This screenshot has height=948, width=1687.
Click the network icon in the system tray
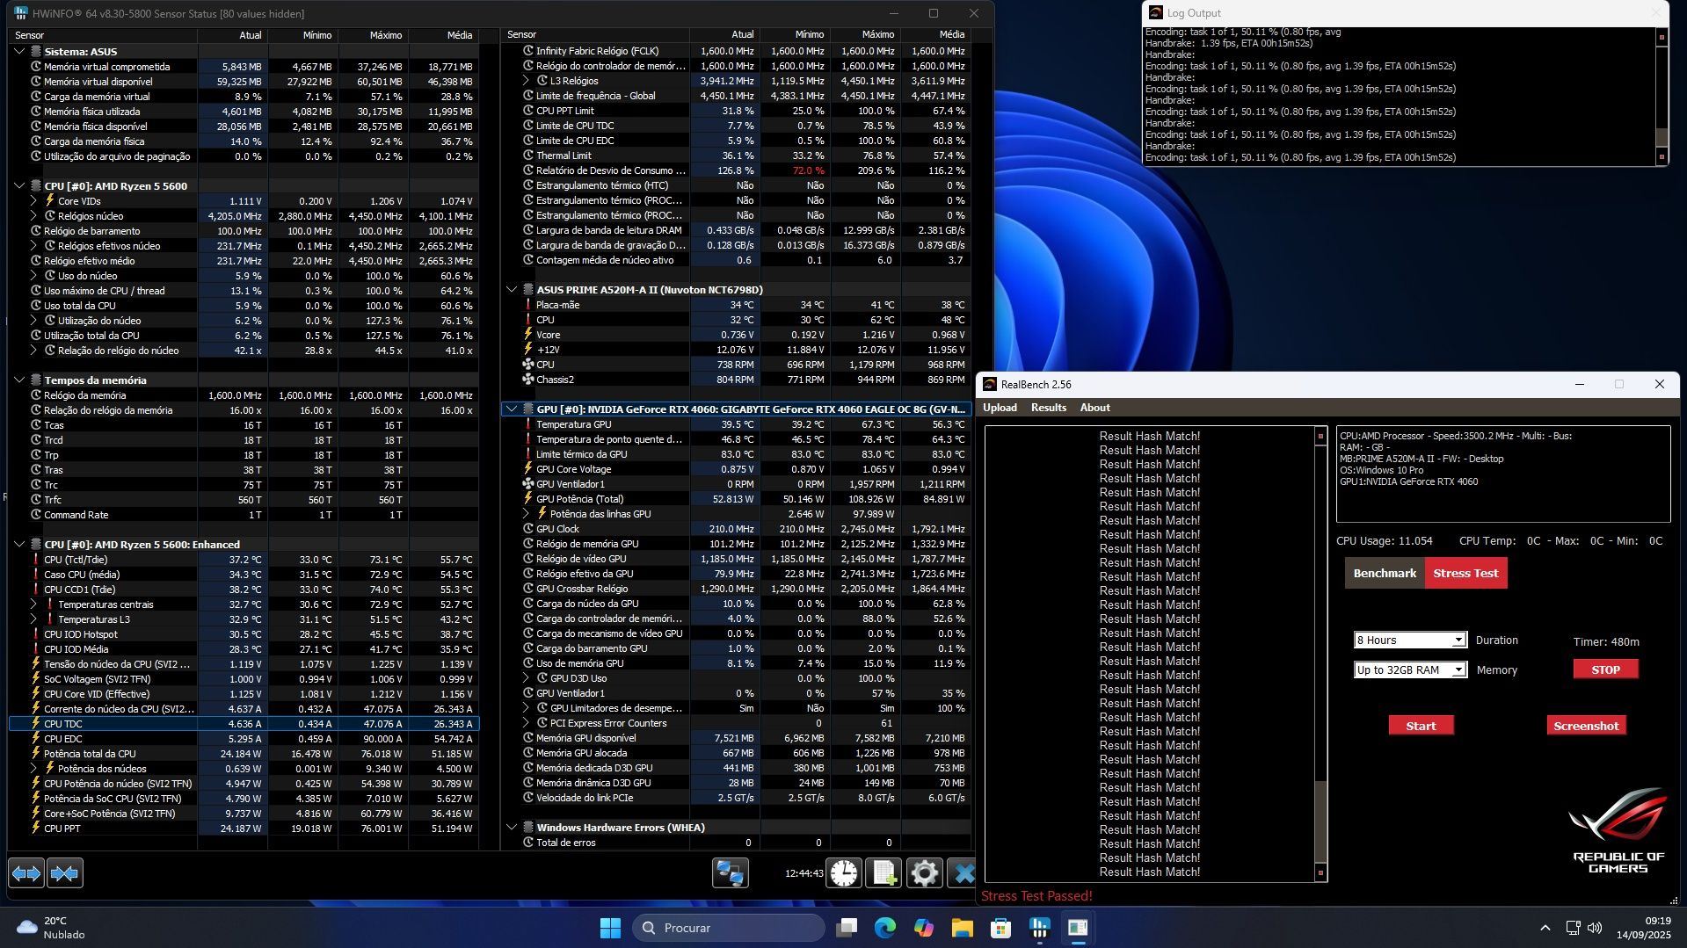[x=1573, y=928]
